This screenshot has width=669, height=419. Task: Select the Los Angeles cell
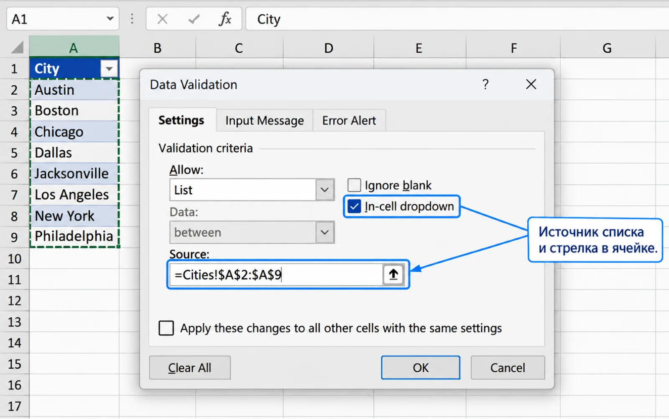tap(74, 195)
